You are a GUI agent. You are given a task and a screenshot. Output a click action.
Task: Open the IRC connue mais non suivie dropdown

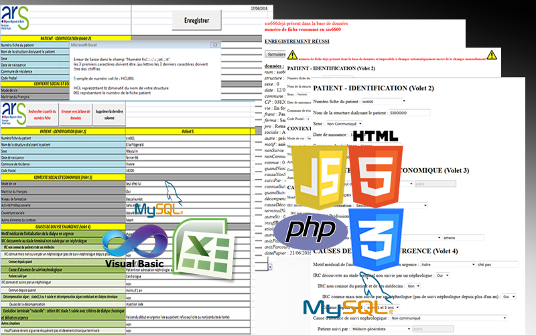(509, 297)
